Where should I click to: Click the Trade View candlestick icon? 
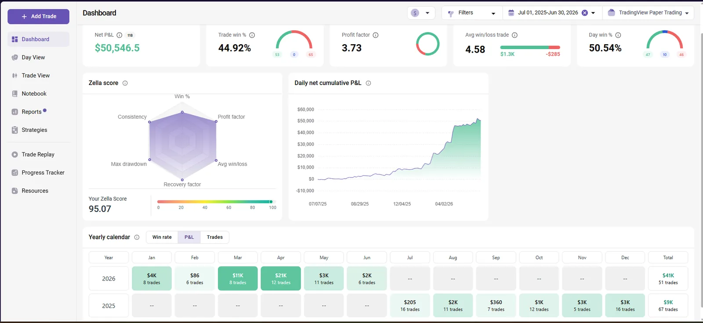[x=15, y=76]
